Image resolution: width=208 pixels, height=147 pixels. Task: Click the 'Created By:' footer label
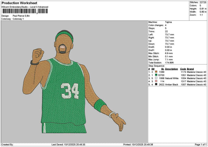click(x=7, y=145)
